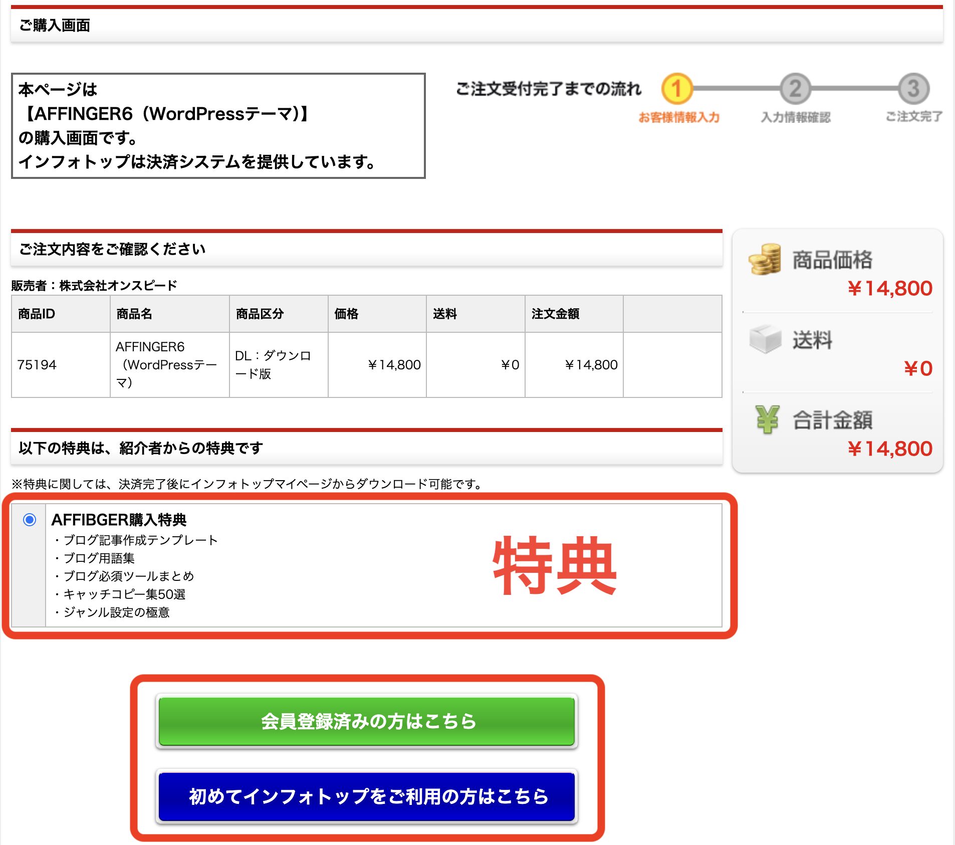955x845 pixels.
Task: Click the 合計金額 ¥14,800 total in the sidebar
Action: point(890,449)
